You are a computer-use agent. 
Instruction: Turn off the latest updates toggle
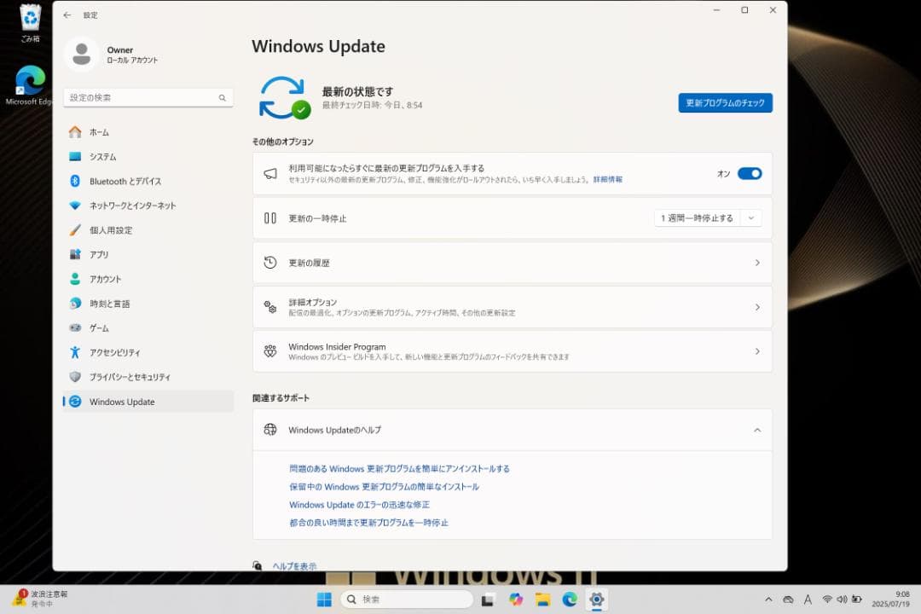(750, 174)
